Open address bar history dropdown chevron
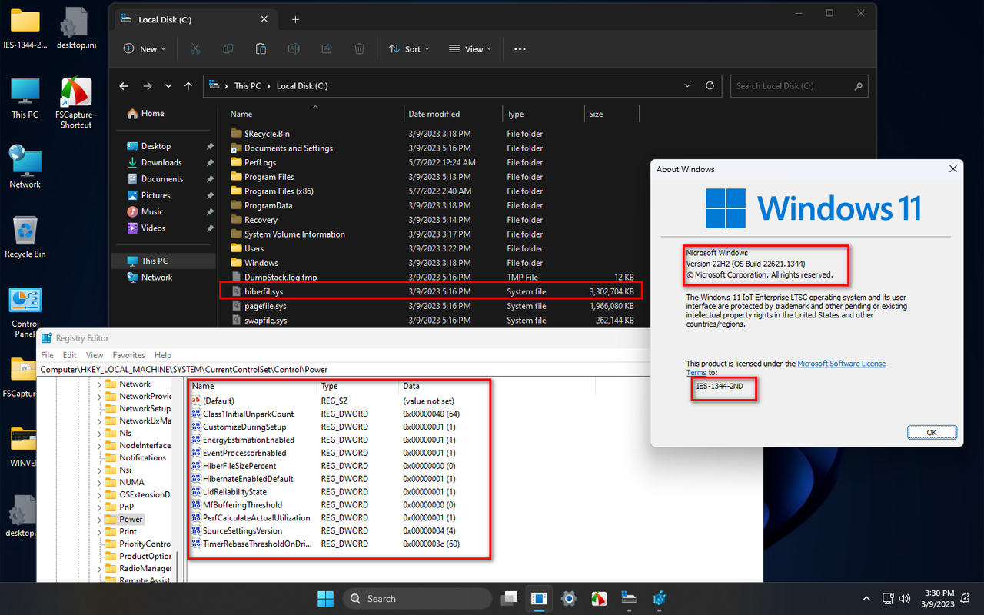 [x=687, y=85]
